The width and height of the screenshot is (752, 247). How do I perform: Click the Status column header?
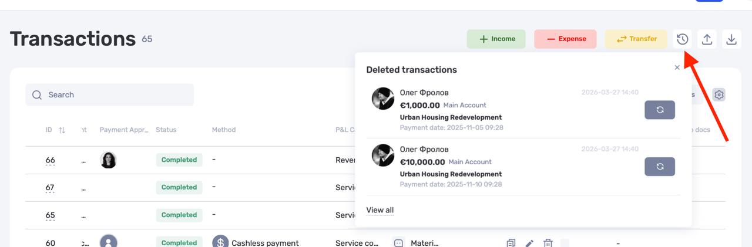tap(166, 130)
